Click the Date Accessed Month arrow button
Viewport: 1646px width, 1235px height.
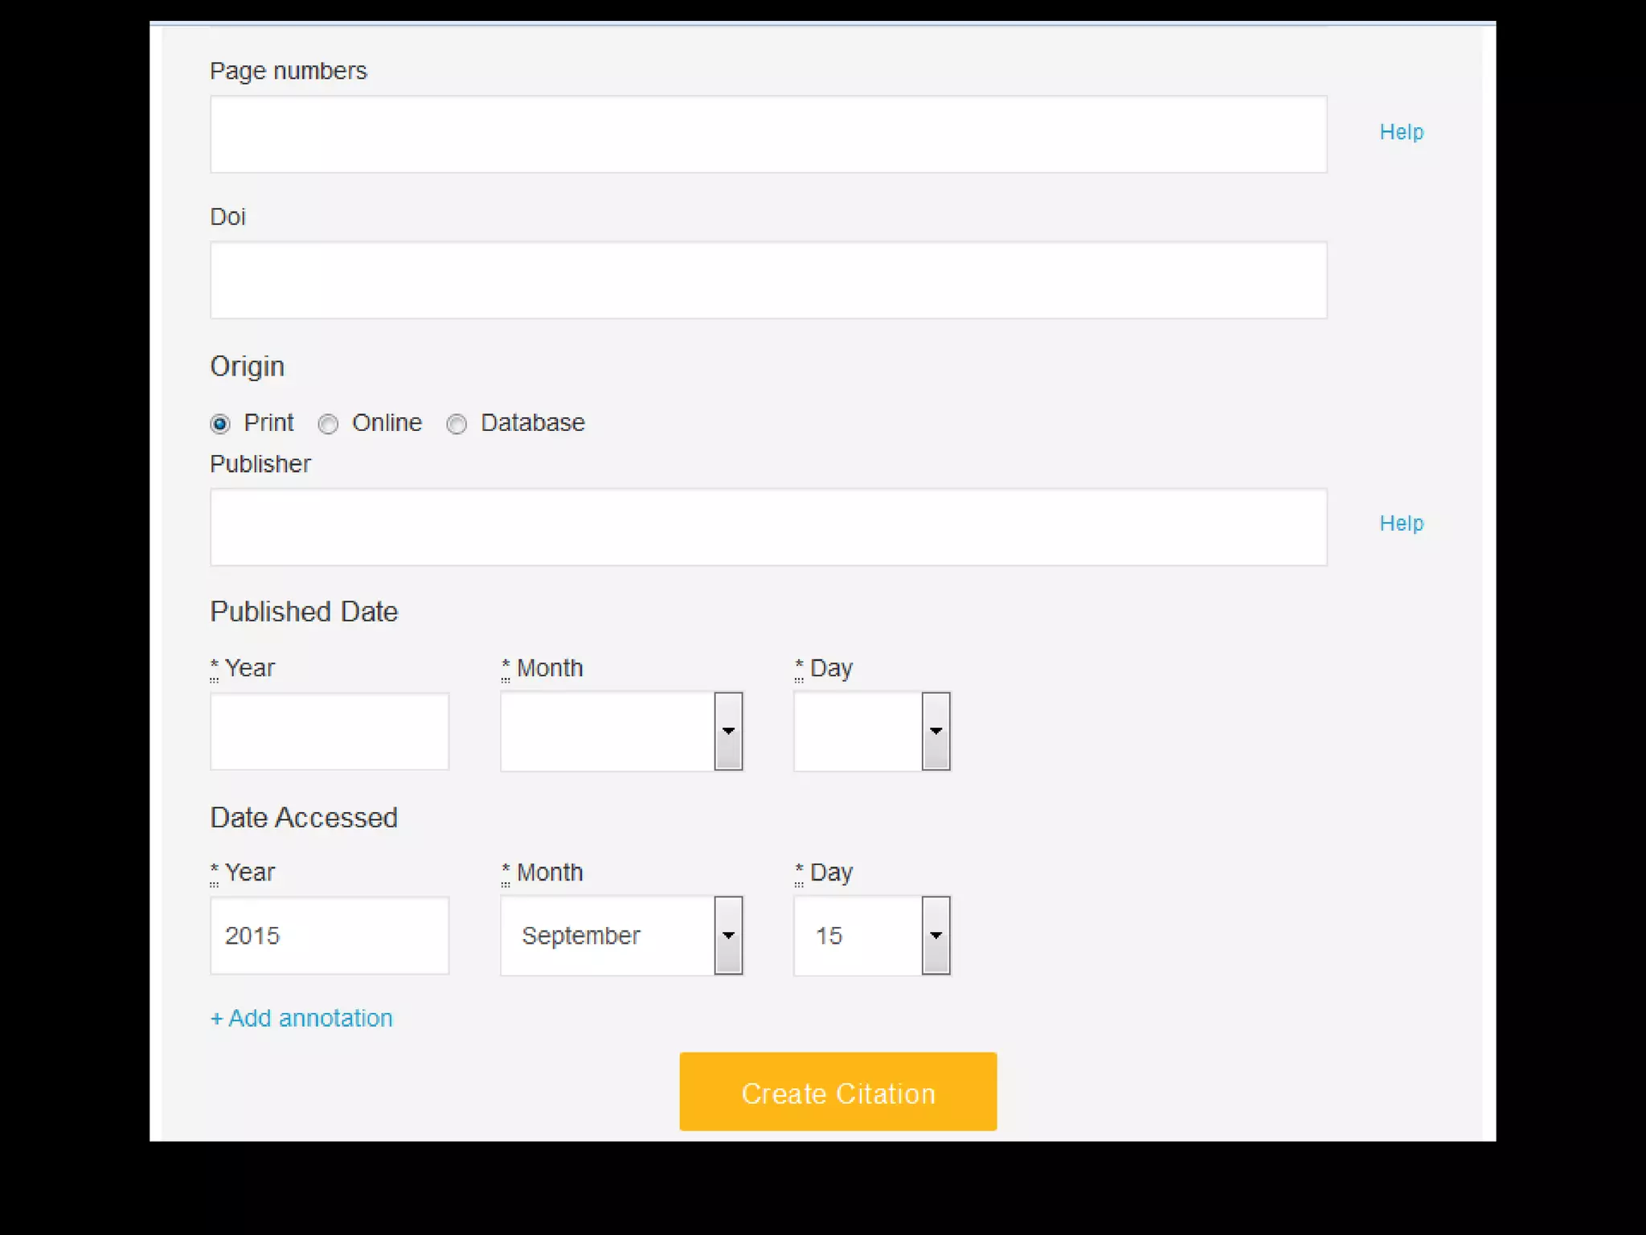click(x=728, y=936)
